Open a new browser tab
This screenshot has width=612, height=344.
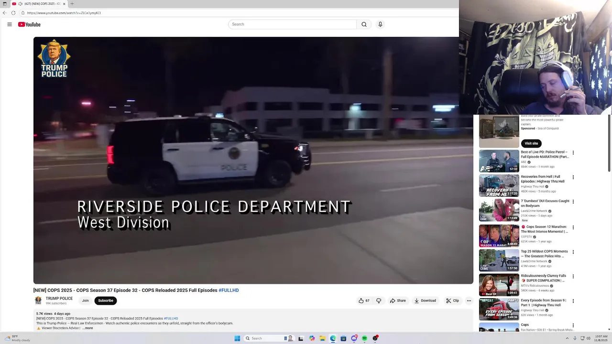[72, 4]
